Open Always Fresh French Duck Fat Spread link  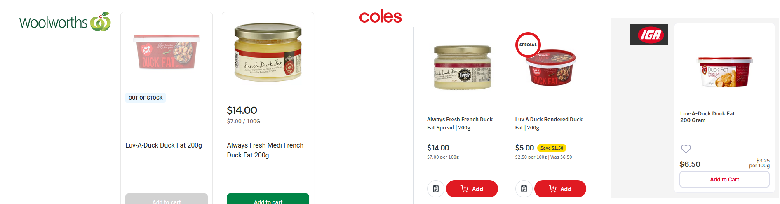coord(460,123)
